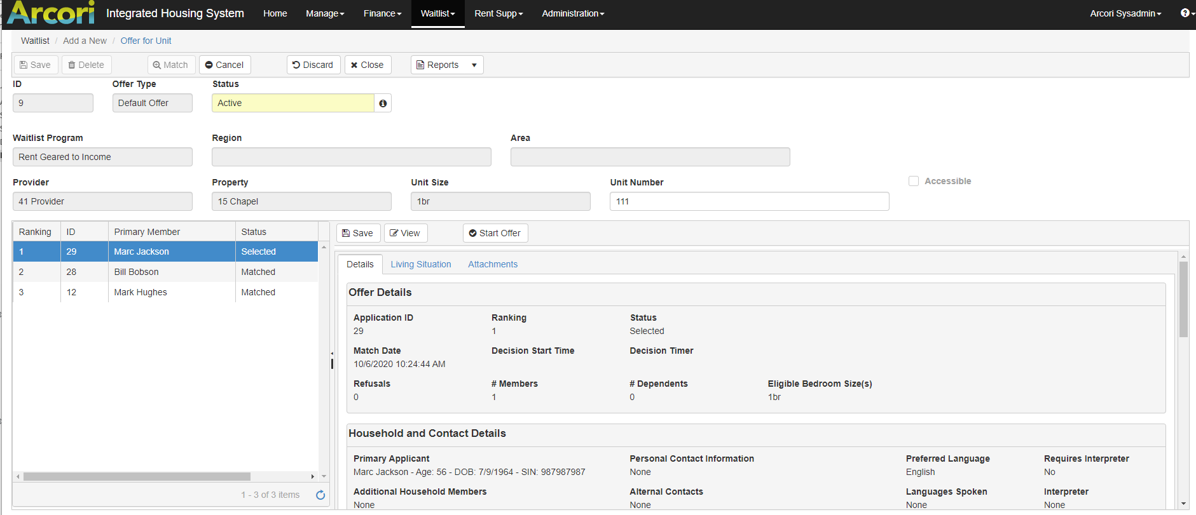This screenshot has height=515, width=1196.
Task: Select the Details tab
Action: coord(360,264)
